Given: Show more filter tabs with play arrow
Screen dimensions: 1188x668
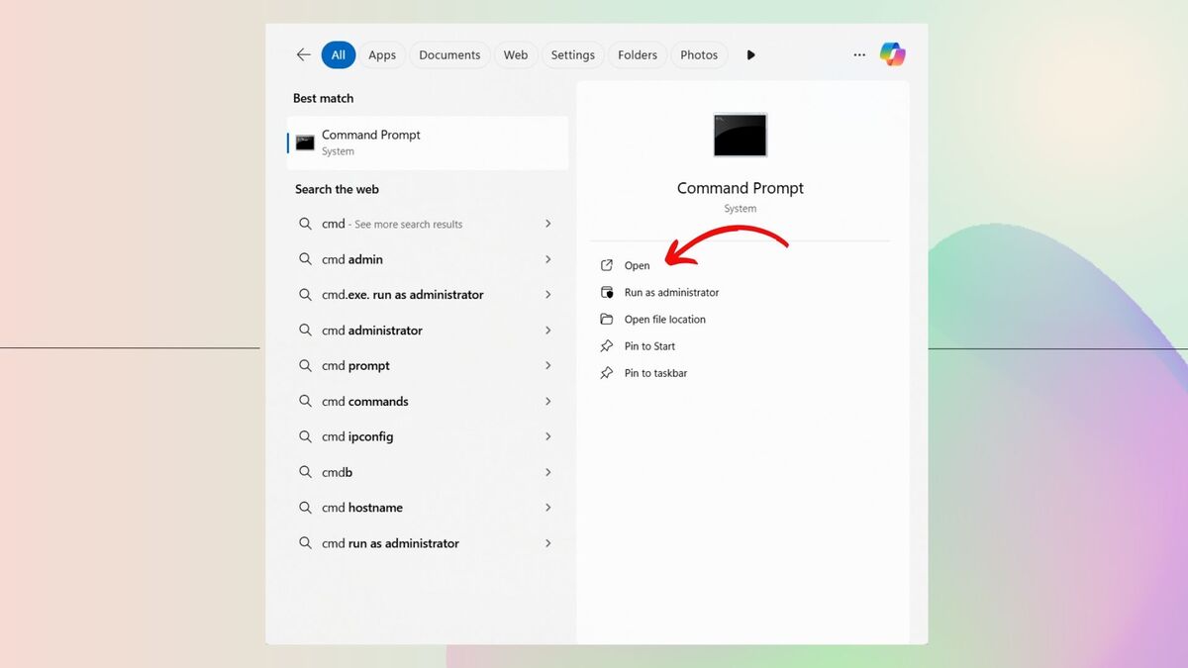Looking at the screenshot, I should pyautogui.click(x=750, y=55).
